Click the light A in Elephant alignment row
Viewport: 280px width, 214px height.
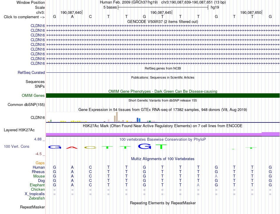tap(198, 185)
